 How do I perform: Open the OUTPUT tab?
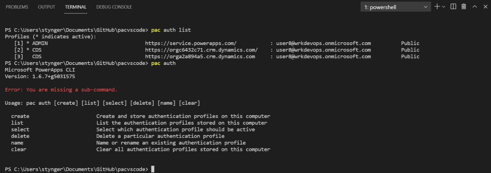(x=46, y=7)
